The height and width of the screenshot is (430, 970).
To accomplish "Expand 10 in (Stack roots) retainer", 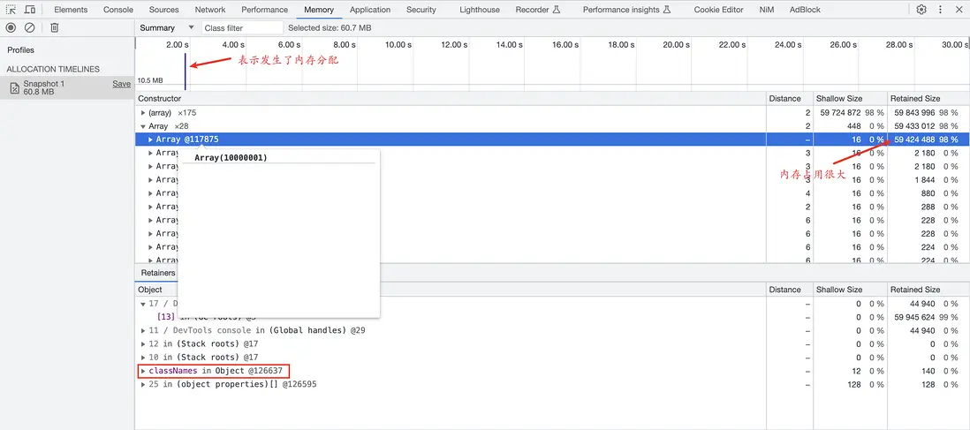I will (x=143, y=358).
